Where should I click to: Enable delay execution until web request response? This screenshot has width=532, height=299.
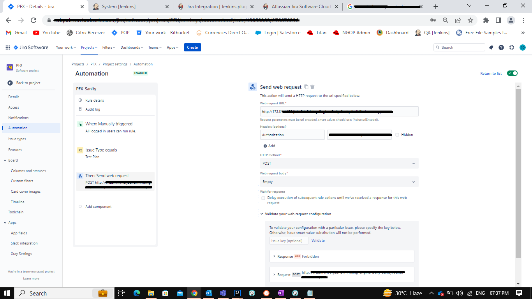(x=263, y=198)
